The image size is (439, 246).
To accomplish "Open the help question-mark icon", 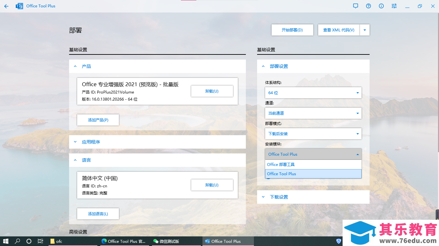I will point(369,6).
